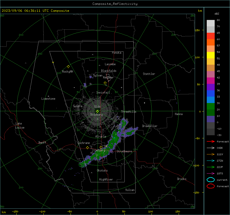The height and width of the screenshot is (215, 230).
Task: Click the Composite_Reflectivity title text
Action: click(115, 4)
